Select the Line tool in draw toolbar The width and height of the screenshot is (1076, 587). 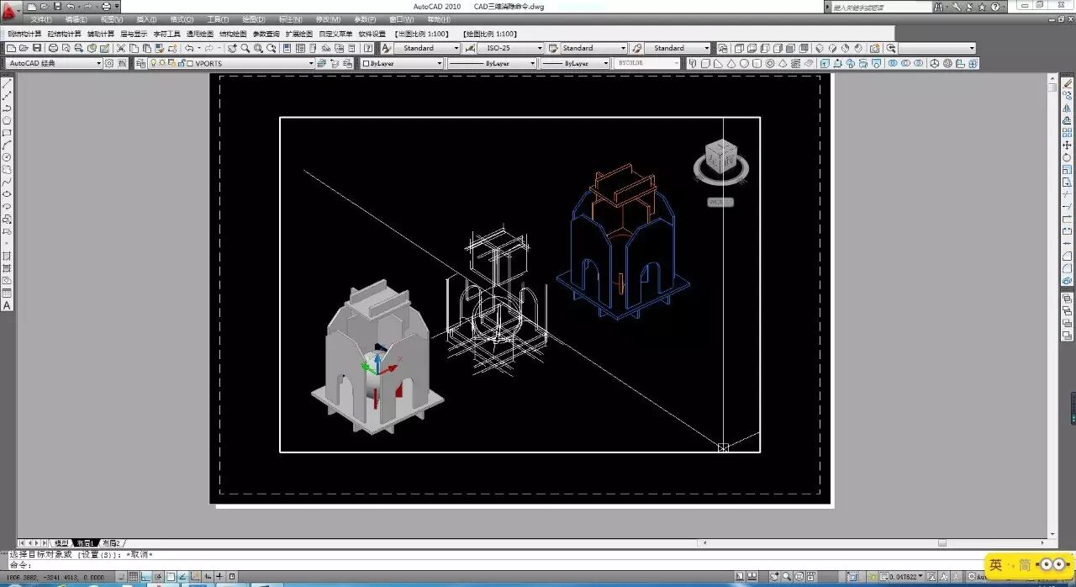pos(7,82)
